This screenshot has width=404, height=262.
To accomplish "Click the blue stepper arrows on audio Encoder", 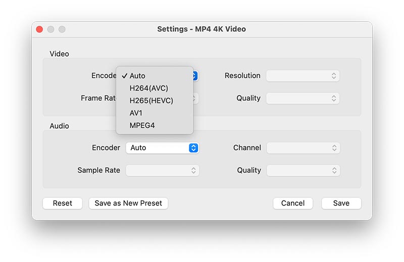I will [193, 148].
